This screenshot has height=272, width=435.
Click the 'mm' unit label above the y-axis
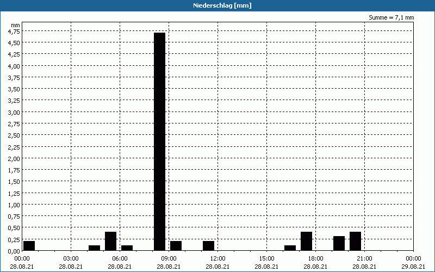click(x=16, y=25)
